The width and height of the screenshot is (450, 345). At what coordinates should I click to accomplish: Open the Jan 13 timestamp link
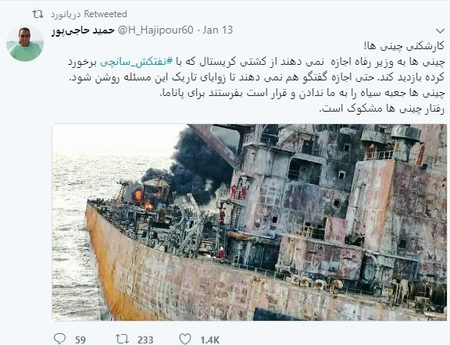click(218, 30)
